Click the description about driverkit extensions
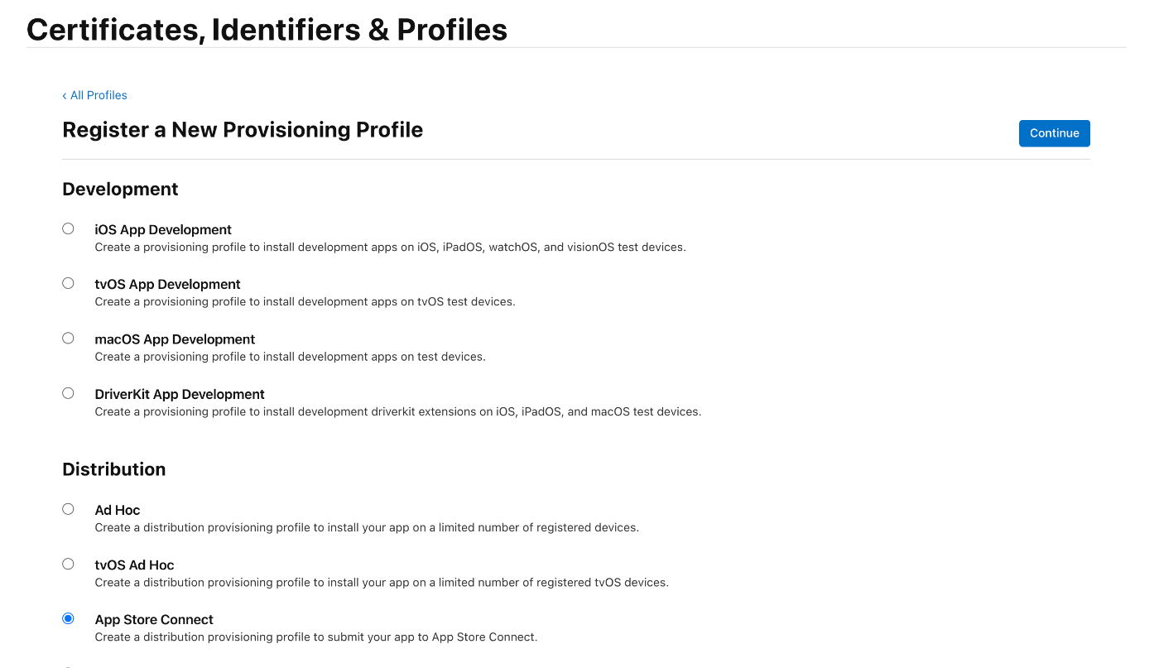Screen dimensions: 1159x668 398,411
